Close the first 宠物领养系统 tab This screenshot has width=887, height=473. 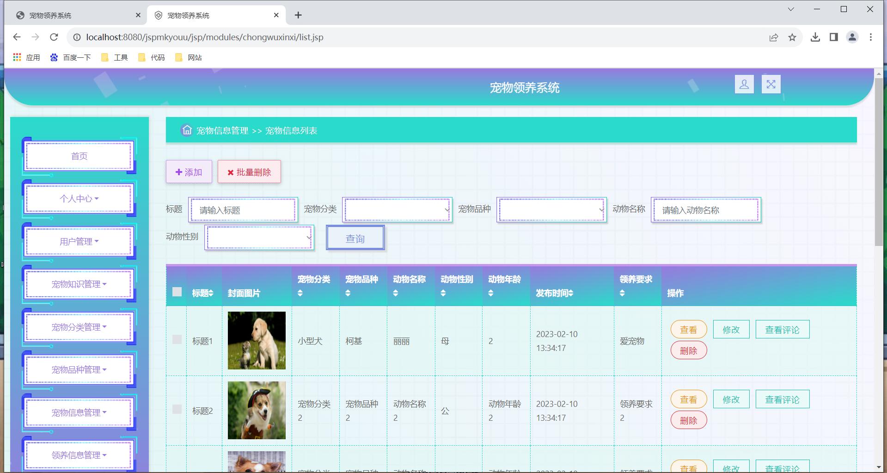tap(138, 15)
